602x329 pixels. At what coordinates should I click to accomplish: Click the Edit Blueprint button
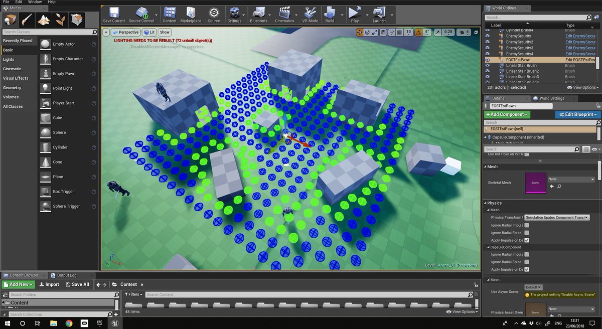[577, 114]
